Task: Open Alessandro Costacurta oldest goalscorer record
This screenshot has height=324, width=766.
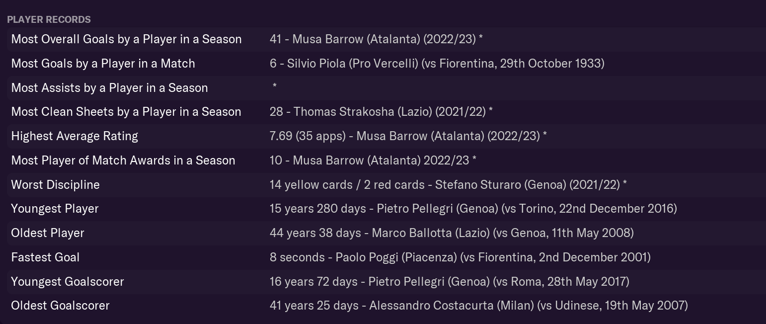Action: (478, 306)
